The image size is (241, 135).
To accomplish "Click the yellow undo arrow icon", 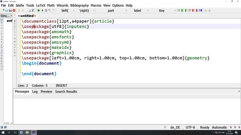I will pos(19,10).
